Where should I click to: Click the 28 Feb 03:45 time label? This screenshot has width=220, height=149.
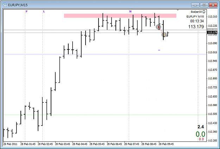click(62, 144)
